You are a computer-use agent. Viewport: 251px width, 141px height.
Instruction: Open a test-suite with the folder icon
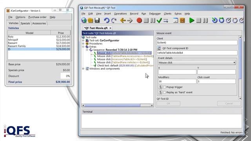click(91, 20)
